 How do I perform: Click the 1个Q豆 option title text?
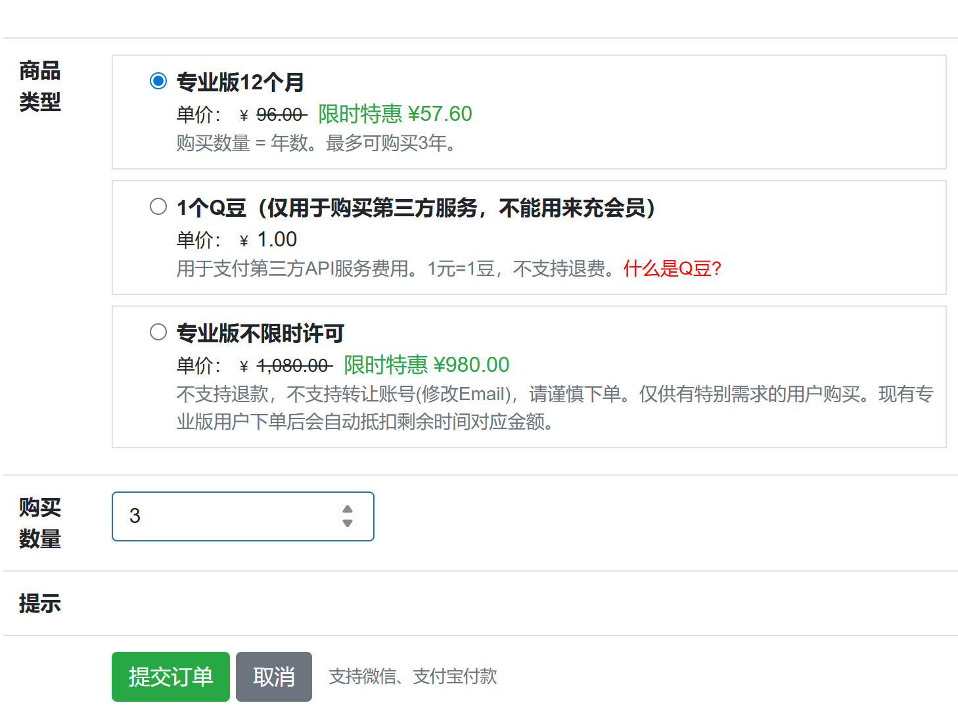(x=415, y=208)
